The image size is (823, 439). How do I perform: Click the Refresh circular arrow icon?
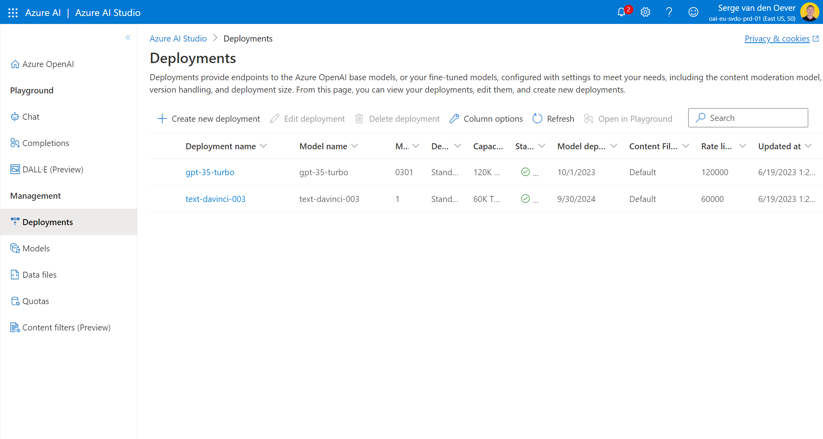(537, 119)
